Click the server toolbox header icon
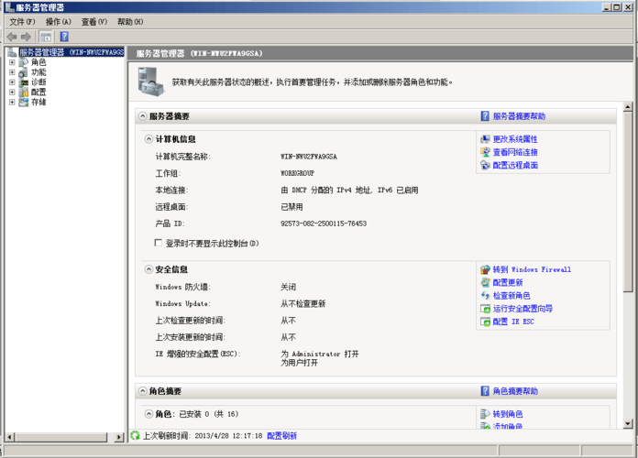This screenshot has height=458, width=638. coord(151,82)
